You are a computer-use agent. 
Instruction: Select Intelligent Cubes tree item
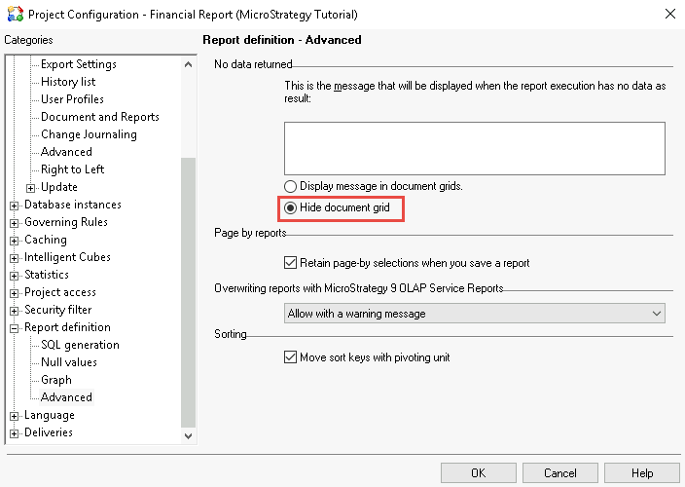pyautogui.click(x=67, y=257)
